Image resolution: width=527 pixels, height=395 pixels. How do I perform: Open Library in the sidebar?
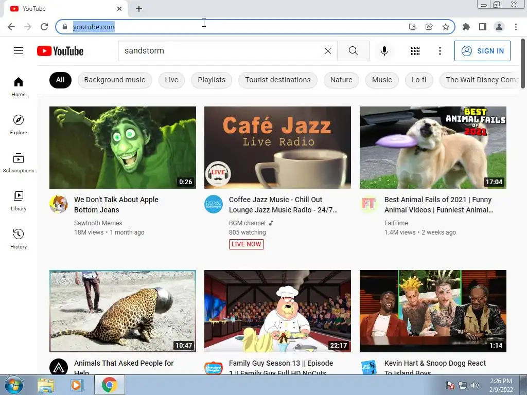19,201
